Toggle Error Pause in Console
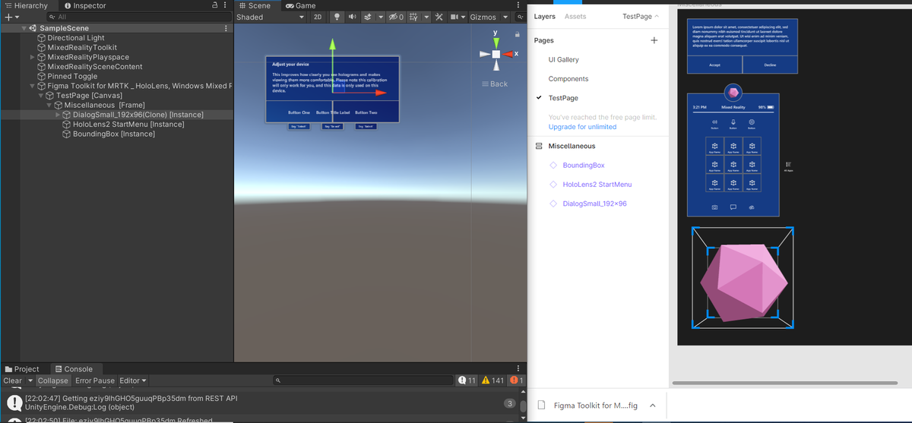 [95, 380]
